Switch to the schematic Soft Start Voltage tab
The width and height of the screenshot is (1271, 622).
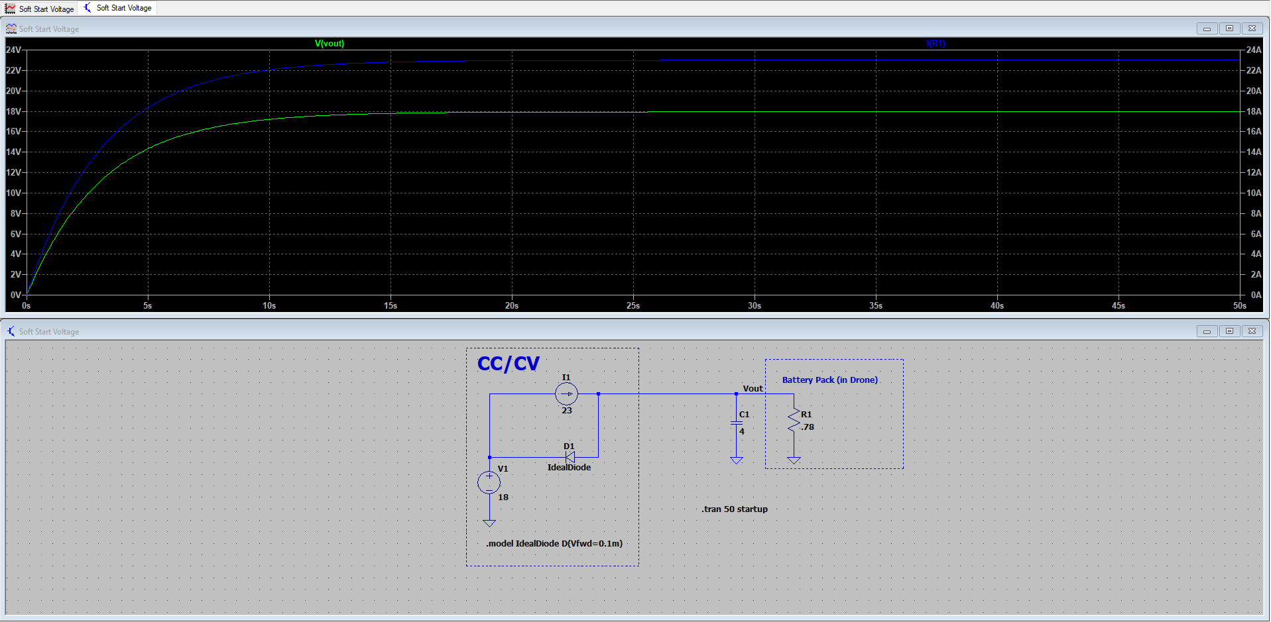[x=117, y=8]
